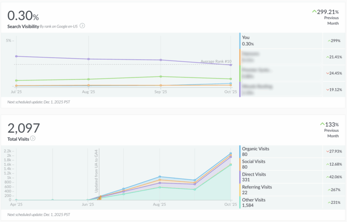The width and height of the screenshot is (347, 222).
Task: Click the Referring Visits legend label
Action: 257,187
